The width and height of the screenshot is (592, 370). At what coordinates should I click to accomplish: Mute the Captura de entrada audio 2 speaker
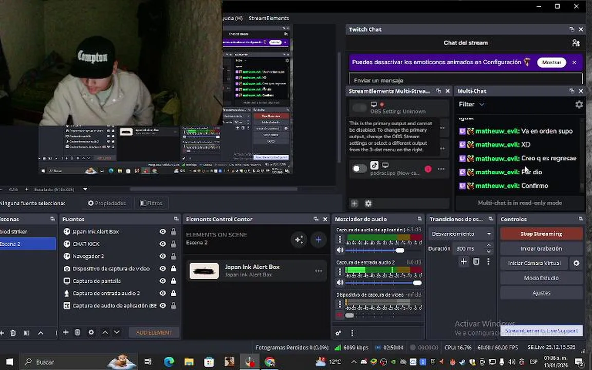coord(340,283)
